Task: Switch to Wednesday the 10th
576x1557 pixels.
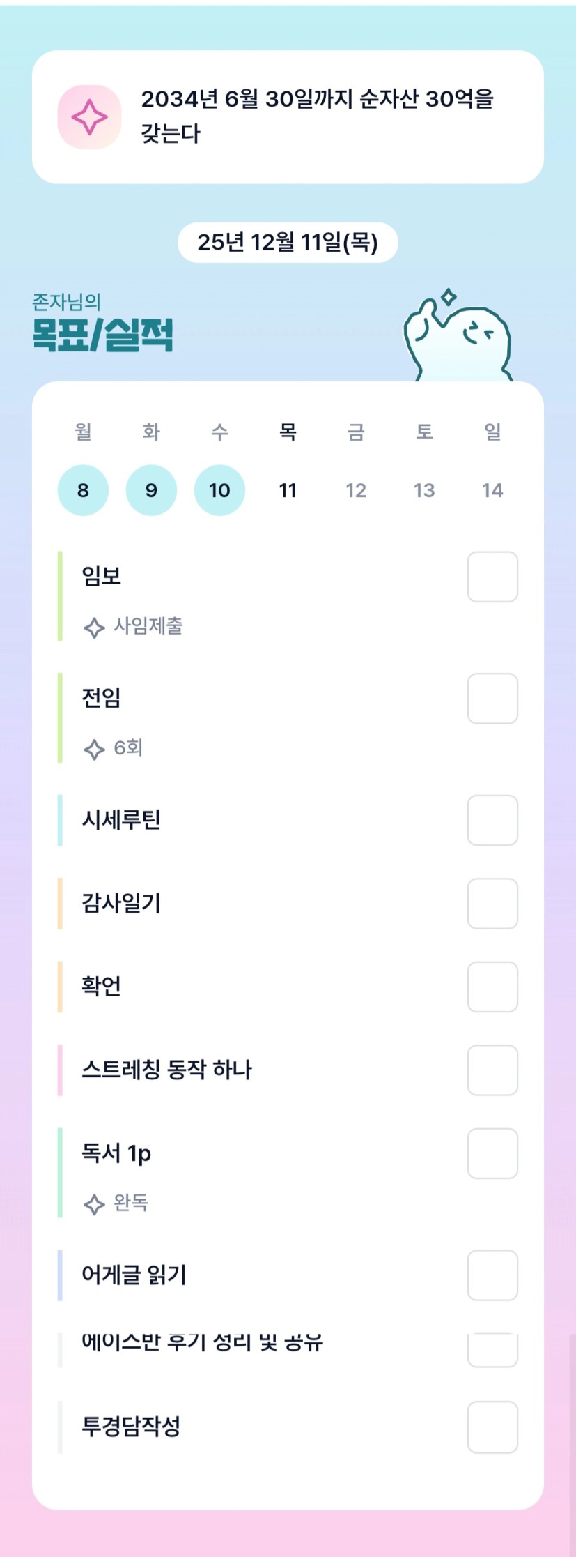Action: 219,490
